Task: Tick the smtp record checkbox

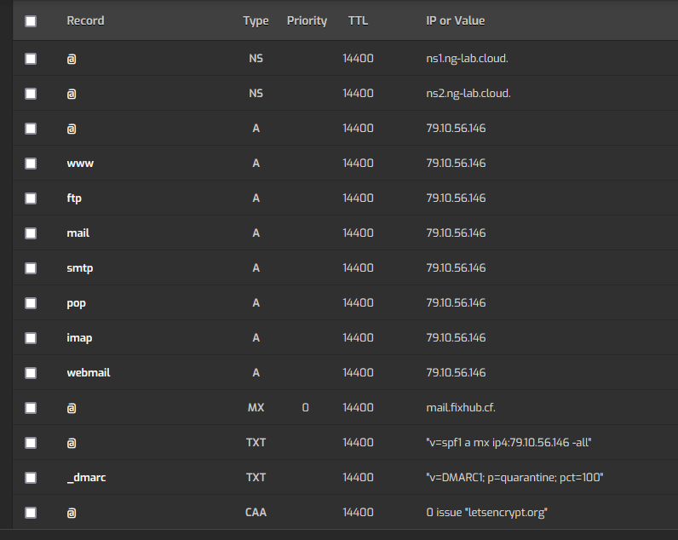Action: [31, 268]
